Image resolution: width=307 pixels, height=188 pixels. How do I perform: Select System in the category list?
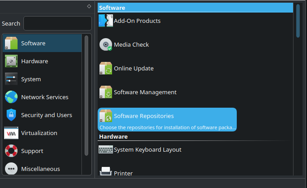[31, 79]
